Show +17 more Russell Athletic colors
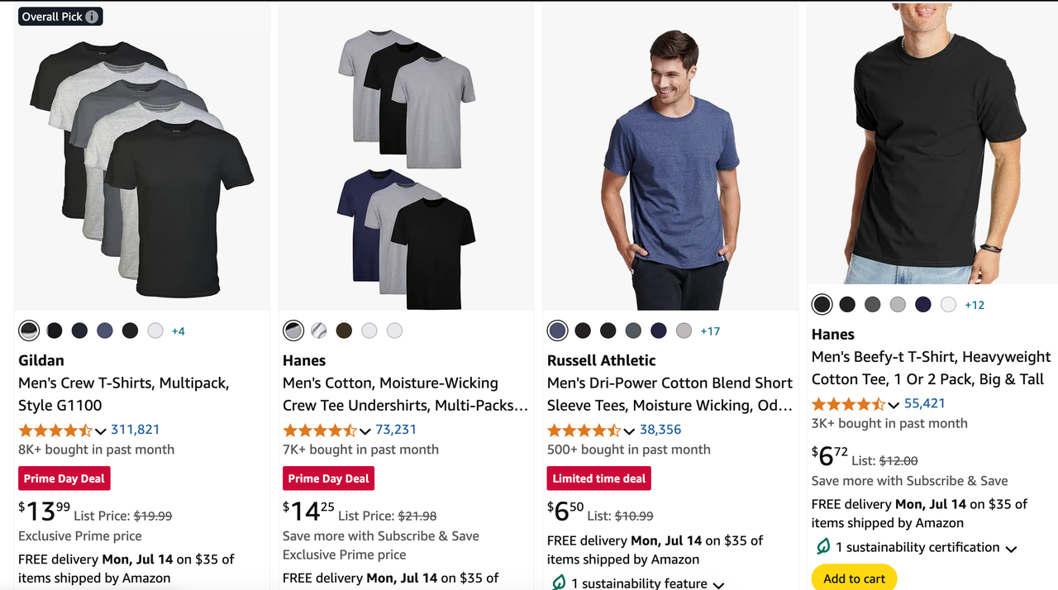This screenshot has width=1058, height=590. click(710, 331)
